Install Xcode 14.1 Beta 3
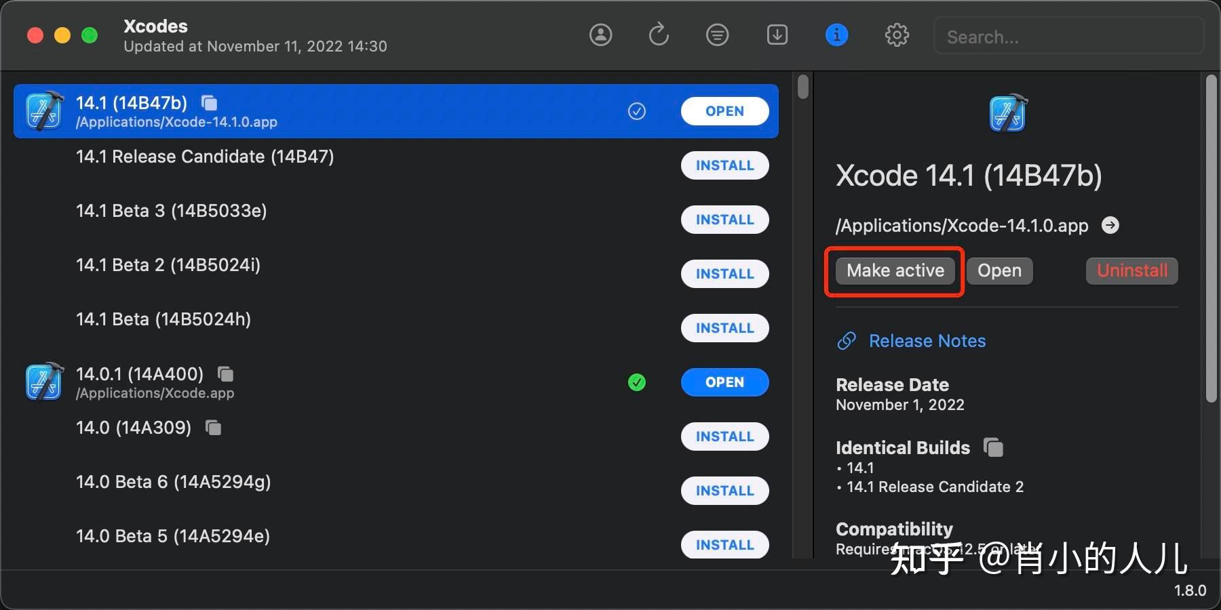Image resolution: width=1221 pixels, height=610 pixels. (x=724, y=220)
